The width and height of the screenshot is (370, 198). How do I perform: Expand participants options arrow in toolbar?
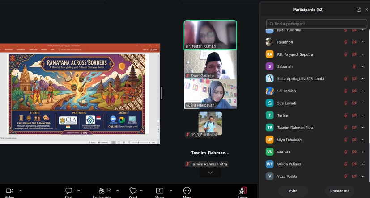[x=118, y=191]
